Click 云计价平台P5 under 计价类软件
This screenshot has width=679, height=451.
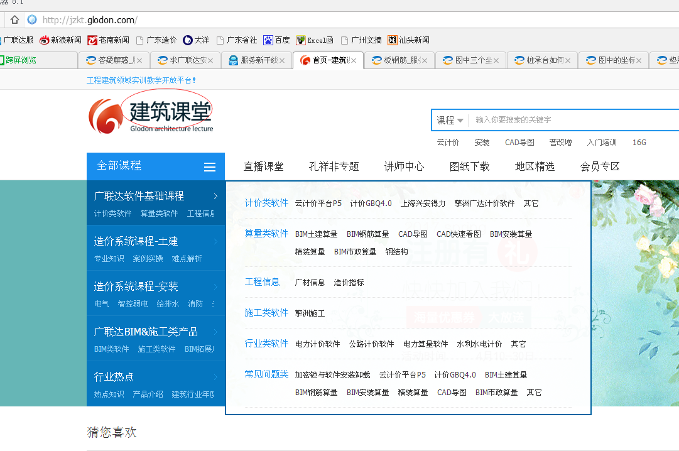pyautogui.click(x=318, y=204)
